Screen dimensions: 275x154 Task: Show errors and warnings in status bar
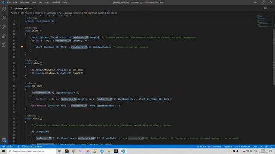(x=9, y=146)
